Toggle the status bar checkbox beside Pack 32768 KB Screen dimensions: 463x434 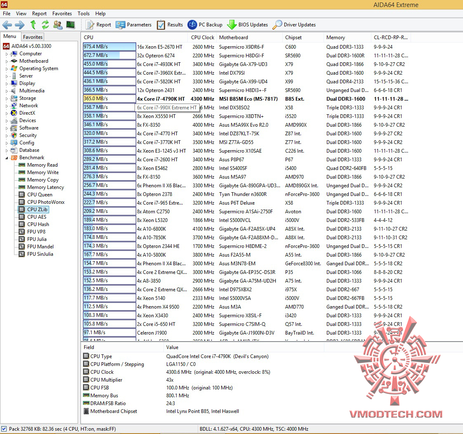(x=4, y=429)
